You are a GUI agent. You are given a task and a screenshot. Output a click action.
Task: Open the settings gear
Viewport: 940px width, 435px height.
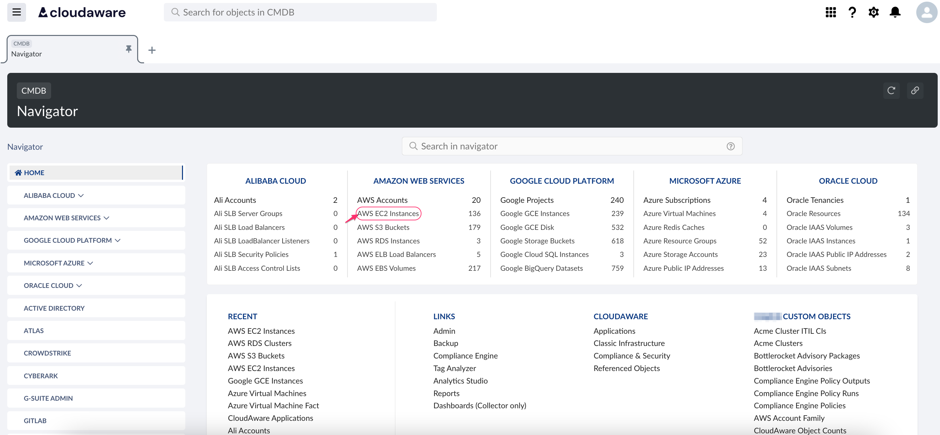click(x=874, y=12)
